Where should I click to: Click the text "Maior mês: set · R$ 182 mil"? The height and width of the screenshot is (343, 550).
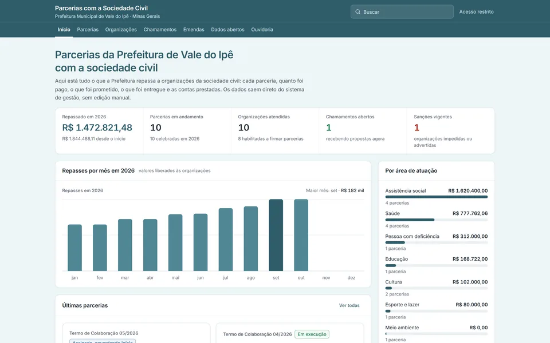[x=335, y=191]
